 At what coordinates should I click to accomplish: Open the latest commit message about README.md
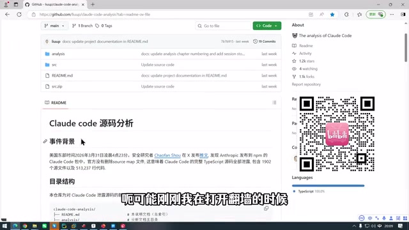105,42
